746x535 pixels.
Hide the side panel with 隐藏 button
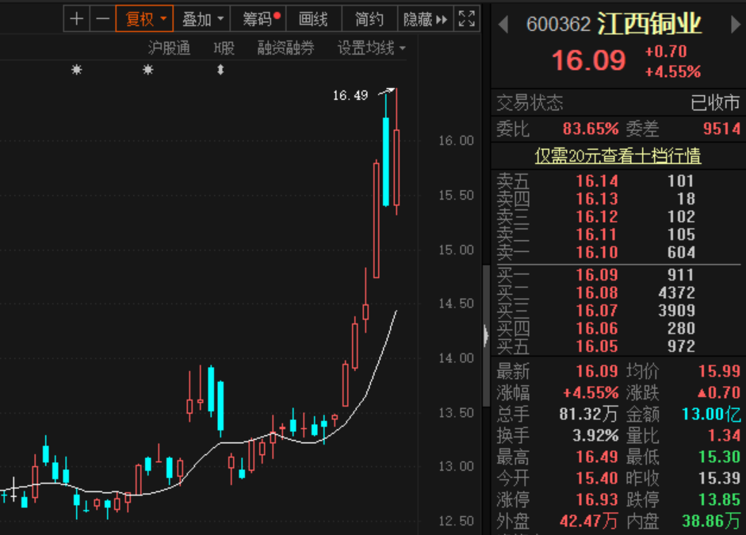point(425,19)
